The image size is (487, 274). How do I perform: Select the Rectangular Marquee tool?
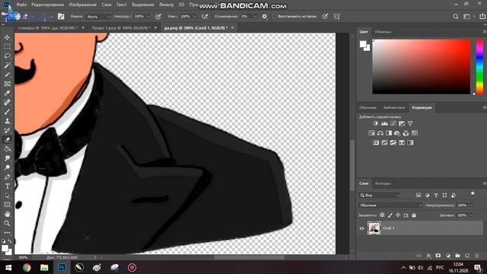point(7,46)
